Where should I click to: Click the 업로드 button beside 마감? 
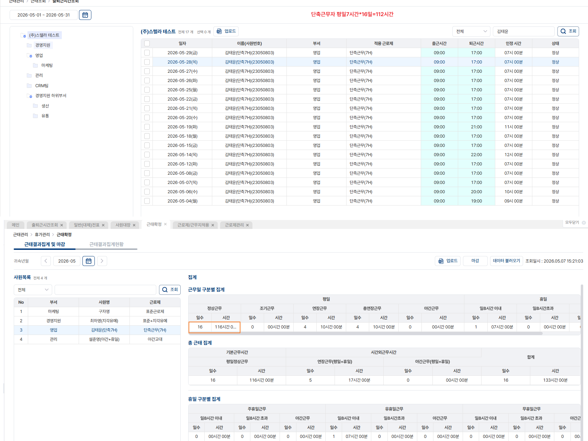click(x=448, y=261)
